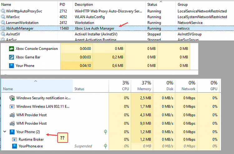The height and width of the screenshot is (154, 234).
Task: Select the Xbox Game Bar row name
Action: [x=28, y=57]
